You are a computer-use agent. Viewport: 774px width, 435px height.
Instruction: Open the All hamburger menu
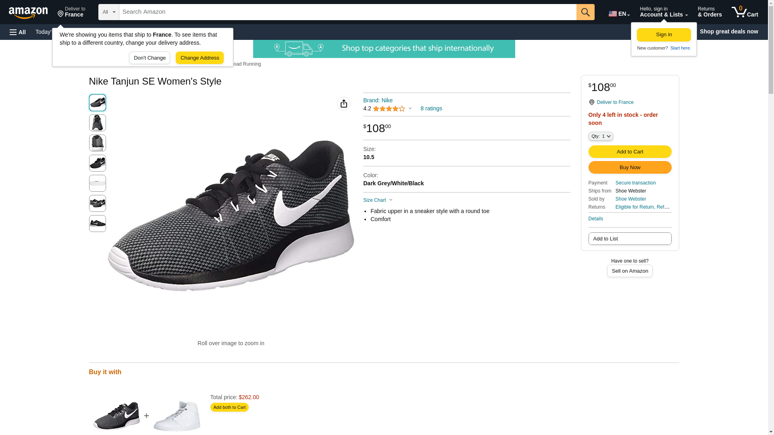click(18, 32)
